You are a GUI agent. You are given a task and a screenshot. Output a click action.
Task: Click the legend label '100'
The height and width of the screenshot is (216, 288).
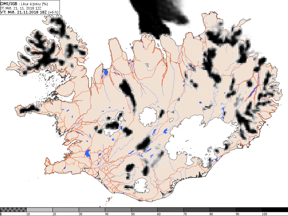click(264, 214)
